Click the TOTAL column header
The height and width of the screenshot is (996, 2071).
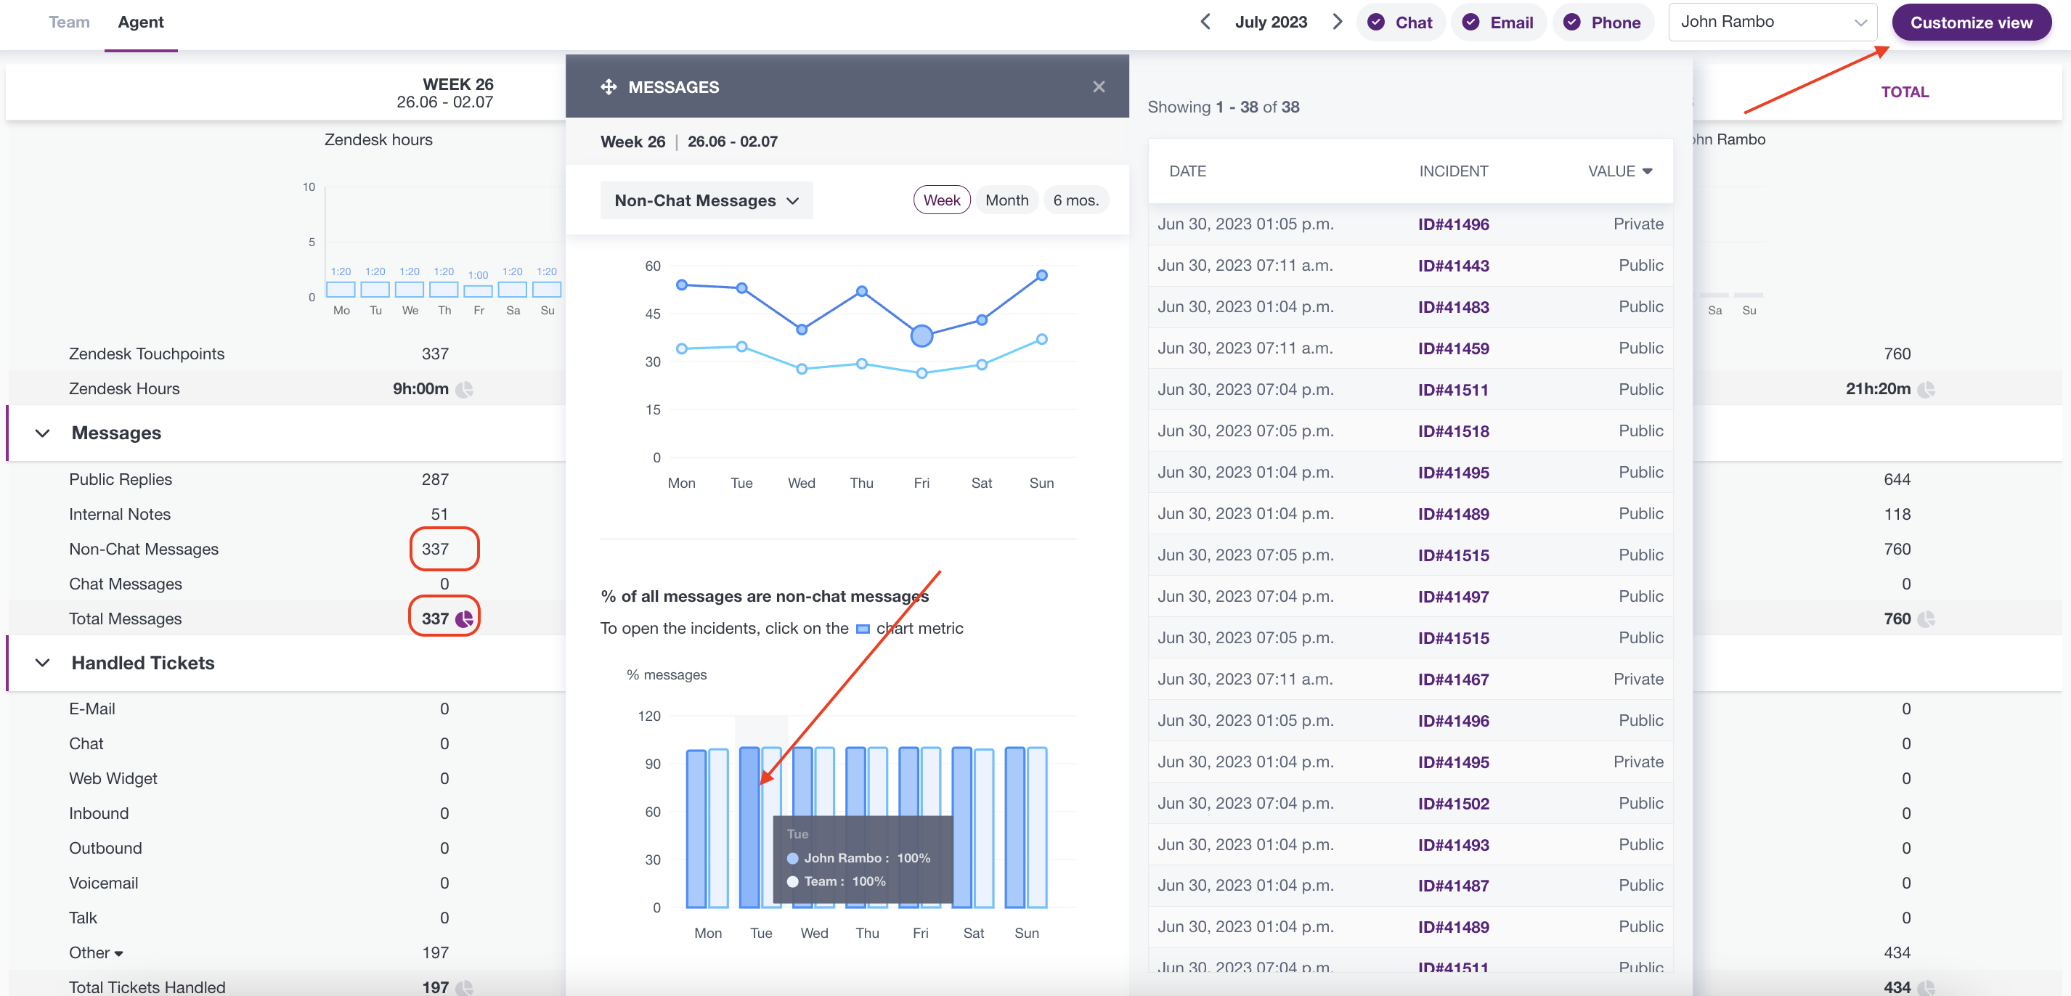[1905, 91]
